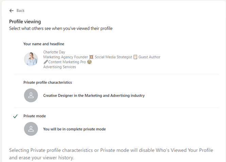Select the Private profile characteristics option
Screen dimensions: 226x162
click(x=48, y=82)
